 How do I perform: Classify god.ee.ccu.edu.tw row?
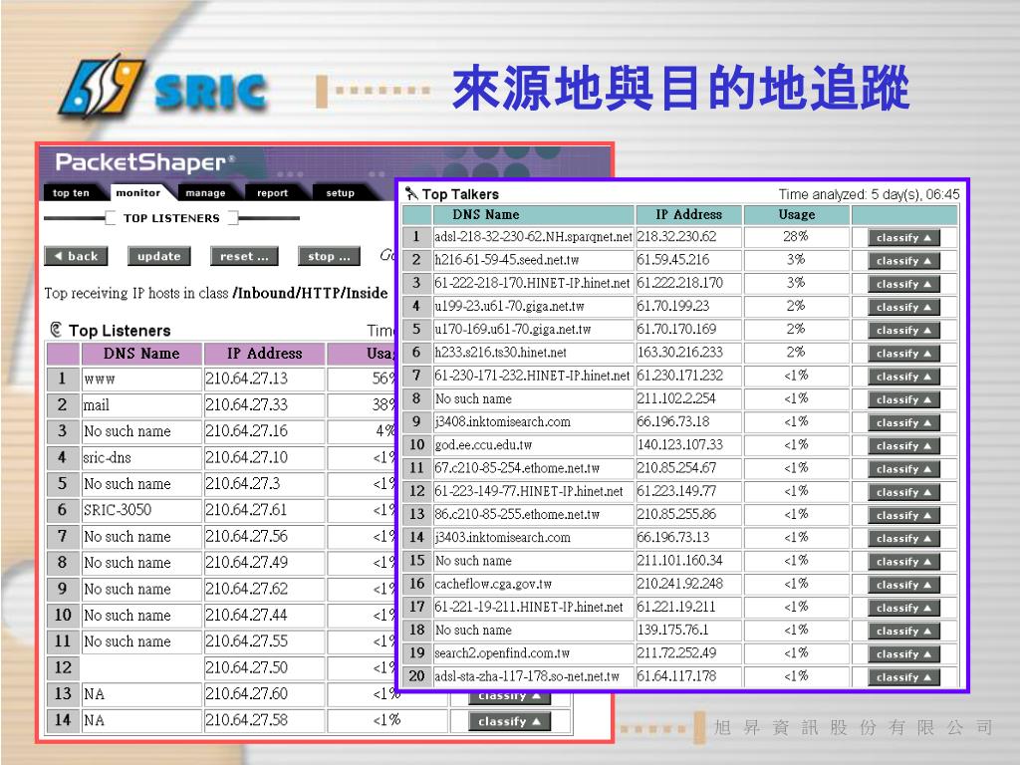tap(903, 446)
